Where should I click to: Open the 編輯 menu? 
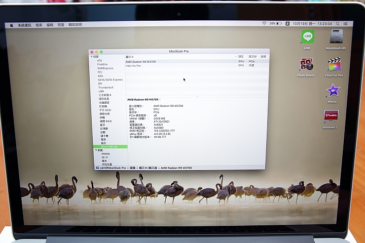pos(50,25)
